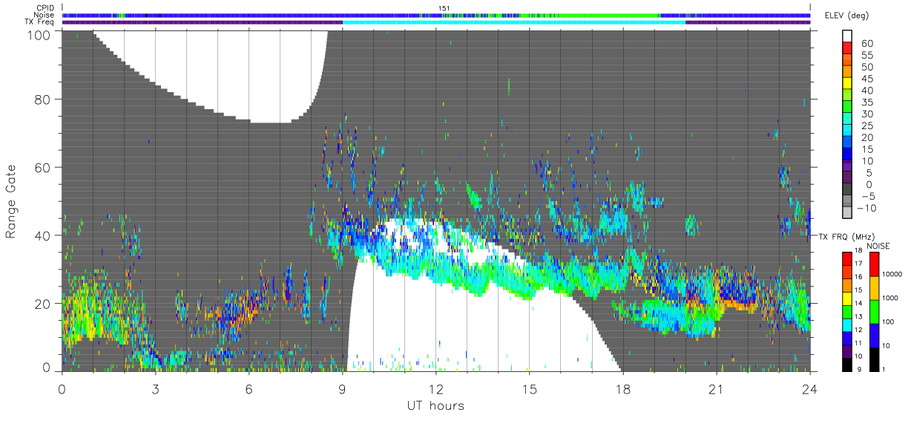Image resolution: width=911 pixels, height=421 pixels.
Task: Click the 3 tick on UT hours axis
Action: 155,388
